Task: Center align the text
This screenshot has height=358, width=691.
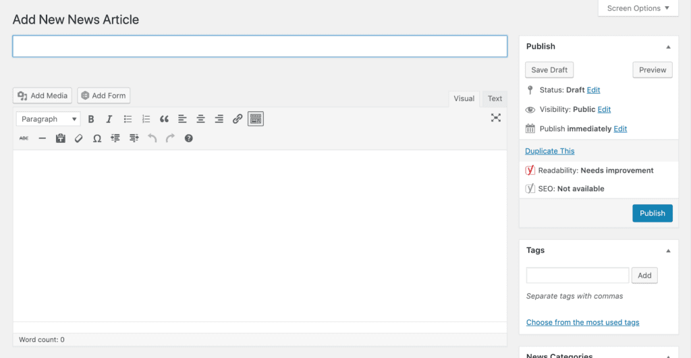Action: click(200, 119)
